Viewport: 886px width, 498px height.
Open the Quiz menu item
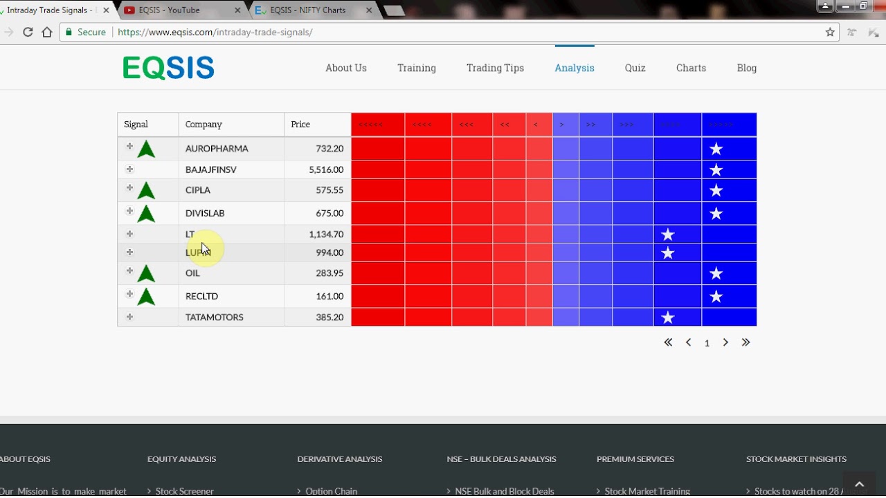click(635, 68)
